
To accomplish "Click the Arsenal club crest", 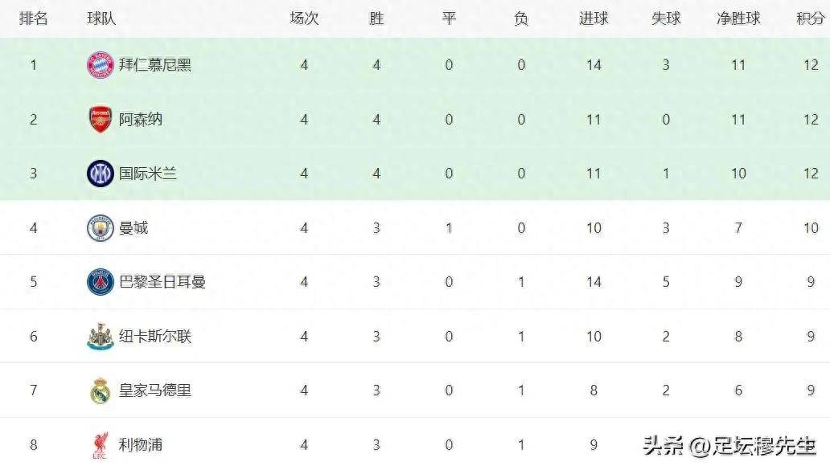I will pos(101,120).
